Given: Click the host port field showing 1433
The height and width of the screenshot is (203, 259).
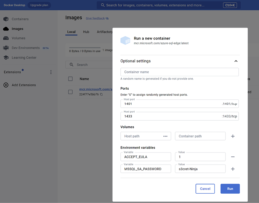Looking at the screenshot, I should pyautogui.click(x=179, y=116).
